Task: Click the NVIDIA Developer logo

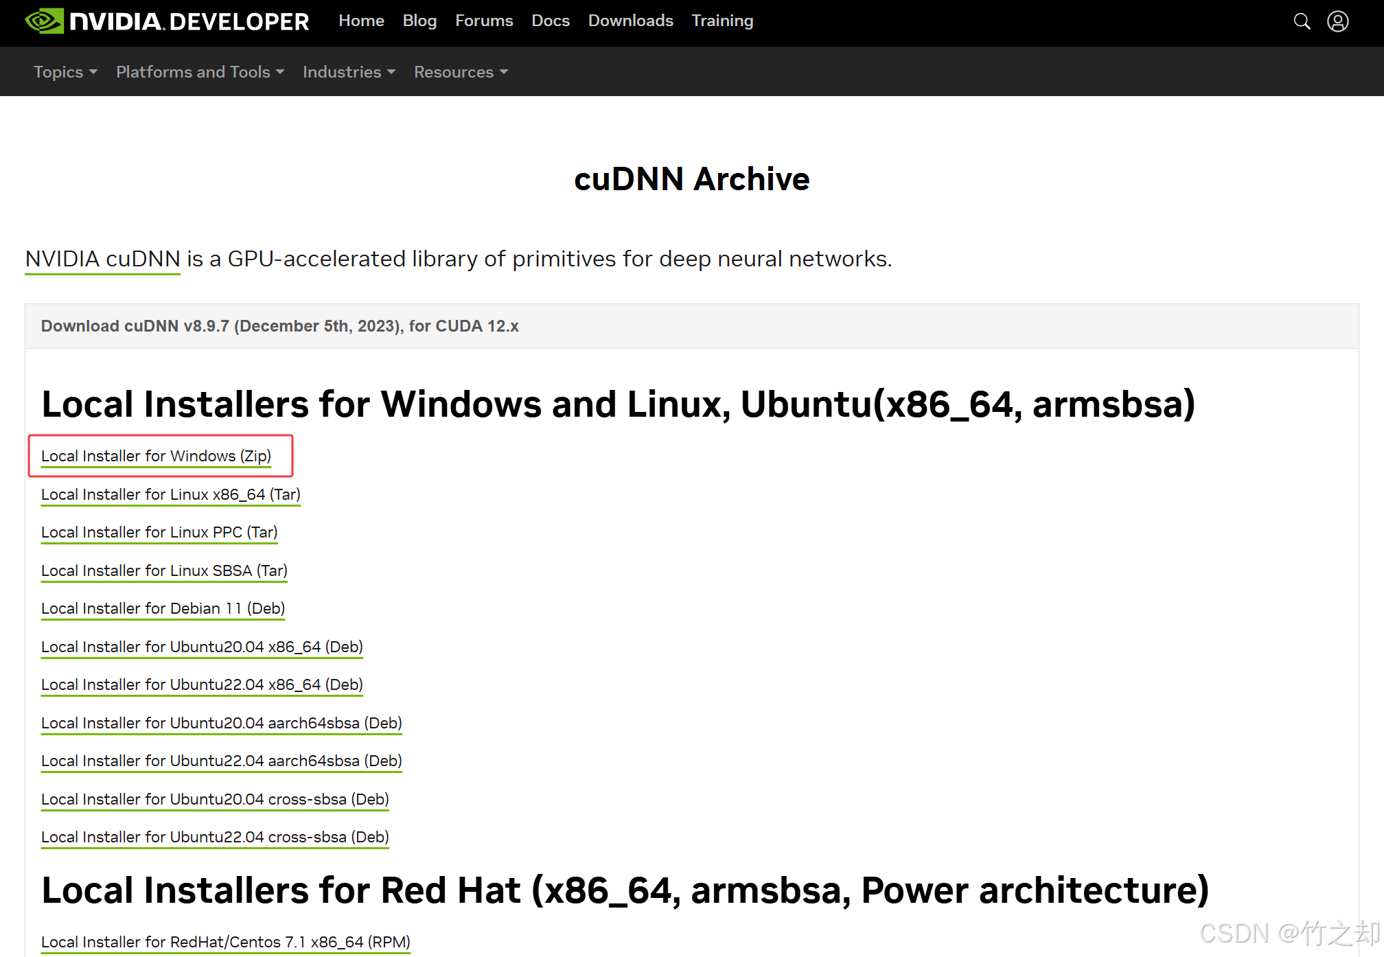Action: [167, 21]
